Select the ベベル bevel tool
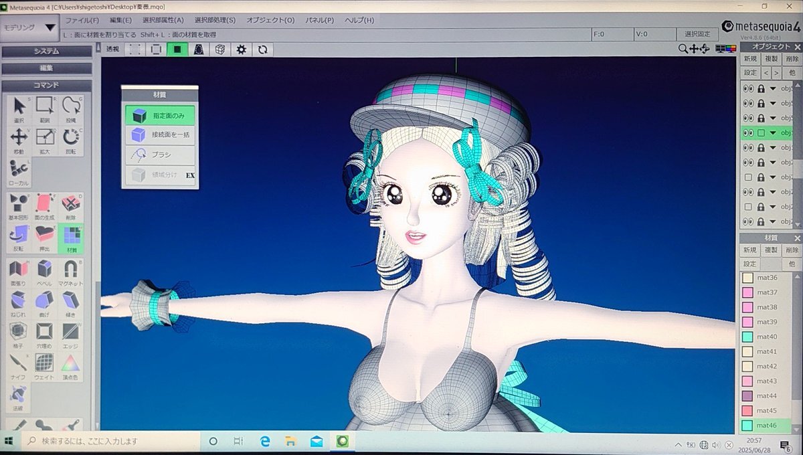 (x=45, y=272)
